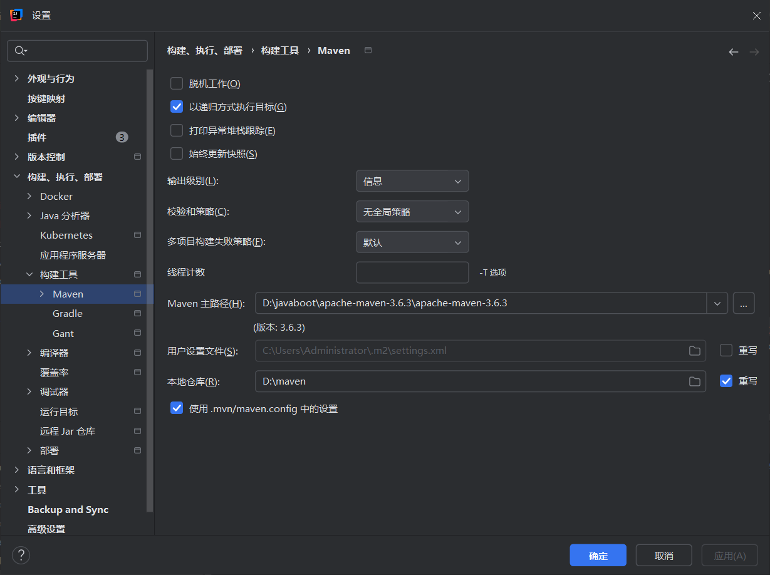Browse Maven home with the ... button
The image size is (770, 575).
pos(743,303)
